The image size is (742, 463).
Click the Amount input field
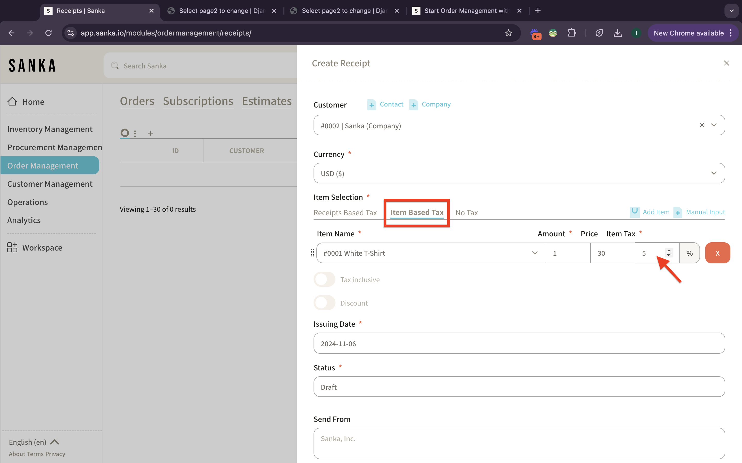568,253
